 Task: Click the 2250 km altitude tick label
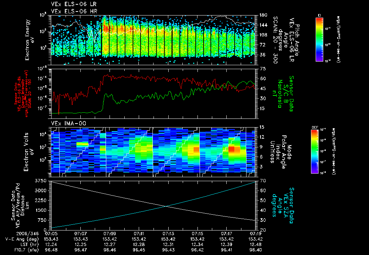coord(41,200)
